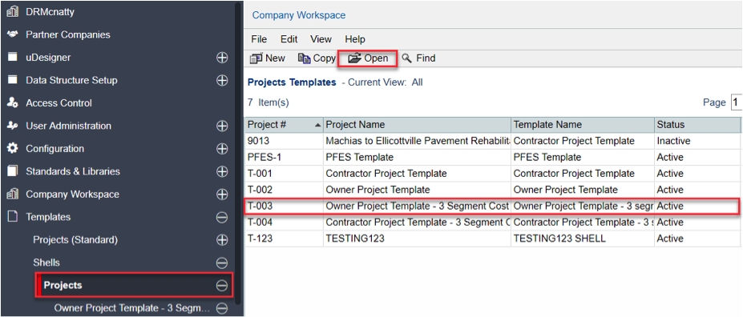Screen dimensions: 743x317
Task: Open the File menu
Action: 259,39
